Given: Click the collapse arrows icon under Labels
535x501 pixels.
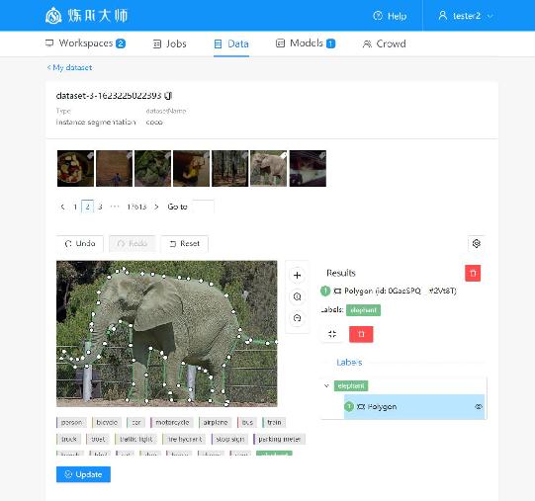Looking at the screenshot, I should tap(332, 334).
